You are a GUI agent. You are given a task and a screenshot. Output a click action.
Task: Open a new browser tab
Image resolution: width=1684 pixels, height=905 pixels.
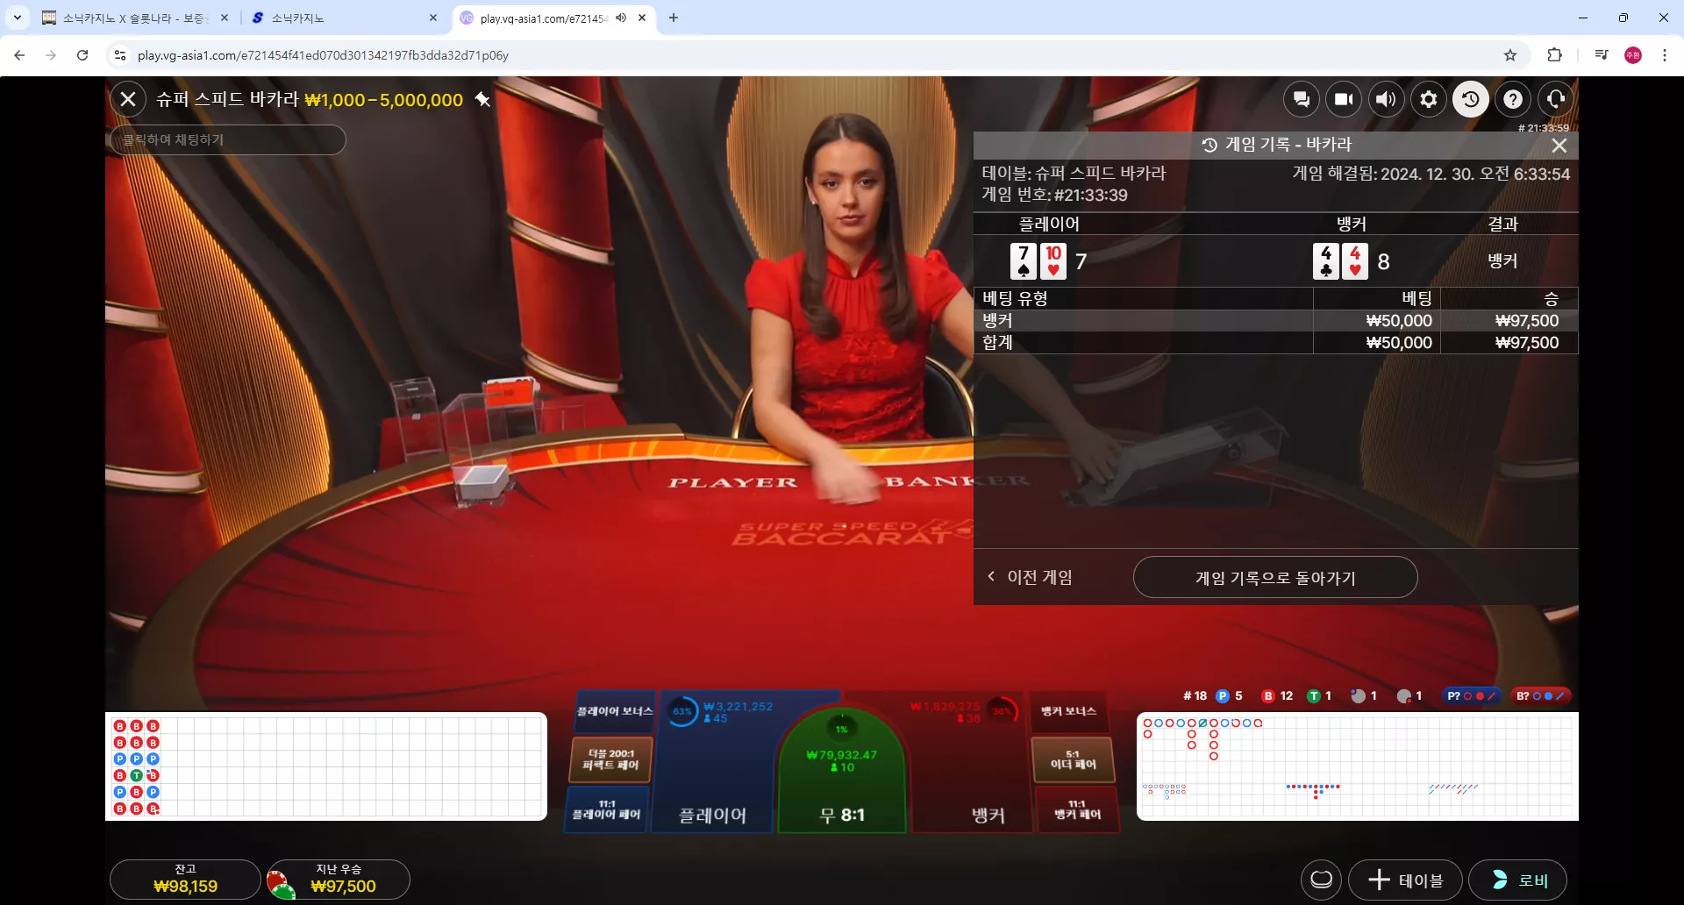coord(674,18)
